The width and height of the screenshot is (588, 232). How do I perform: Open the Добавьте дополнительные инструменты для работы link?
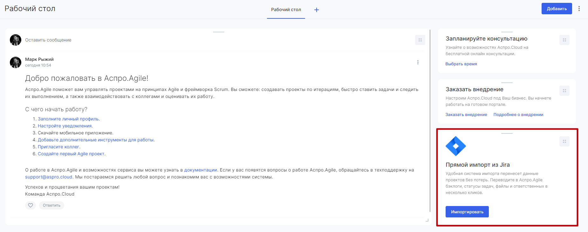tap(96, 140)
